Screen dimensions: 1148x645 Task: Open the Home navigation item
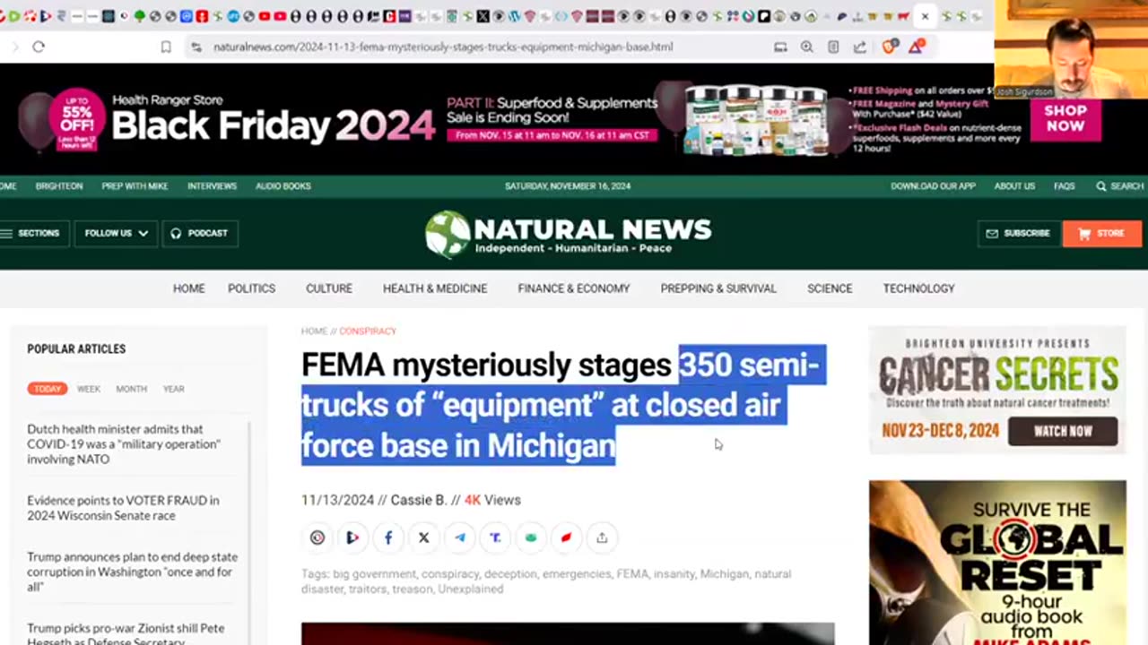(188, 288)
